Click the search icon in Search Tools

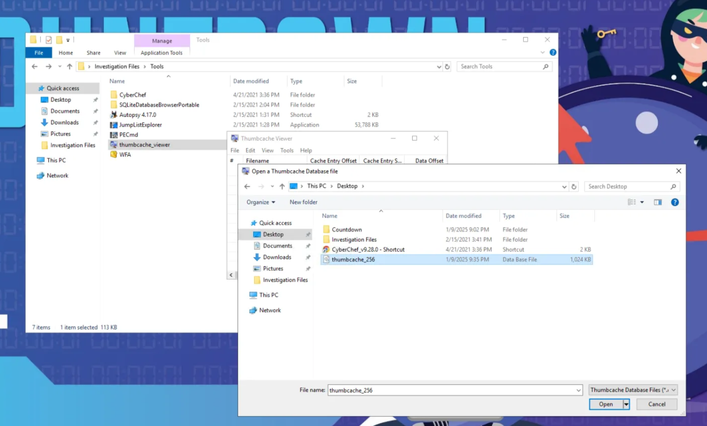coord(546,67)
